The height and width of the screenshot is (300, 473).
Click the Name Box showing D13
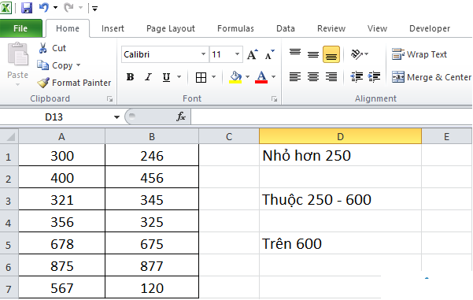[x=54, y=117]
